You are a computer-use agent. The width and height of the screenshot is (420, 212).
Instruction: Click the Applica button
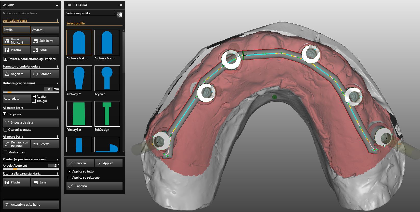point(109,163)
